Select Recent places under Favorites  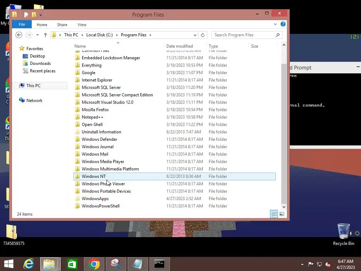click(43, 71)
